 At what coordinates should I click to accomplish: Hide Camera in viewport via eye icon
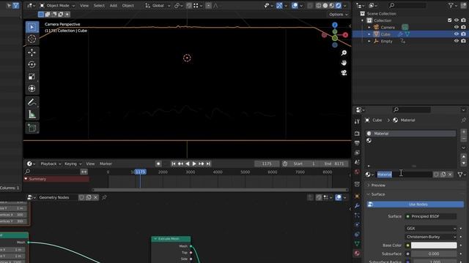pyautogui.click(x=456, y=27)
